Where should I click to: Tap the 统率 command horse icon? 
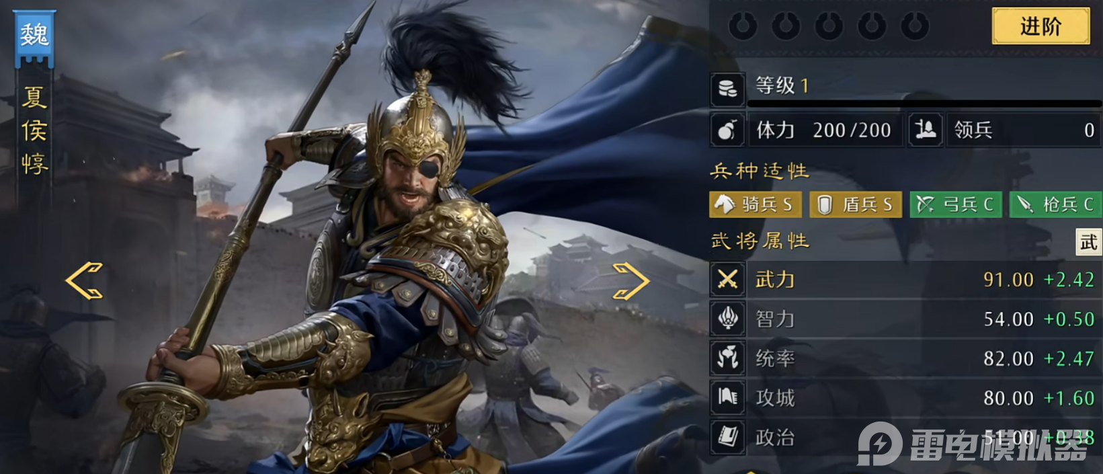[727, 358]
